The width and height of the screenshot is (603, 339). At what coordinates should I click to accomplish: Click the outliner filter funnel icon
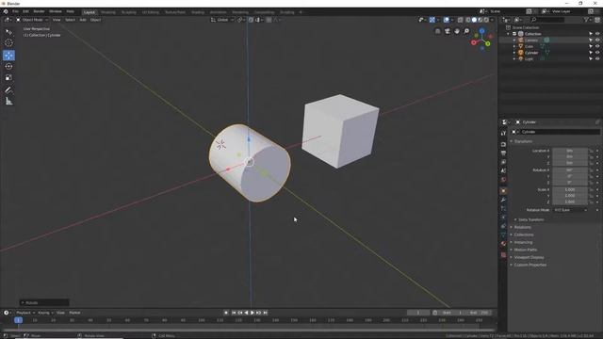pyautogui.click(x=586, y=20)
